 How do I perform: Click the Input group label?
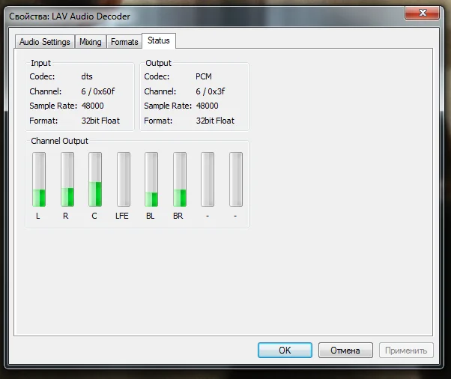pyautogui.click(x=40, y=63)
